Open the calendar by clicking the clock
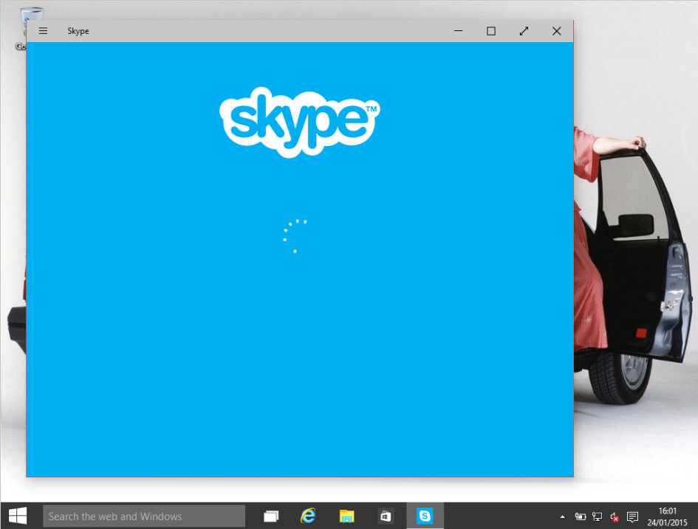Image resolution: width=698 pixels, height=529 pixels. [667, 516]
